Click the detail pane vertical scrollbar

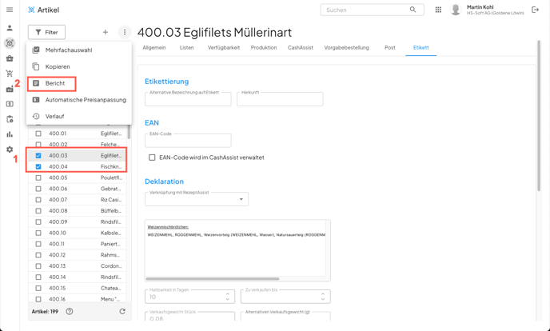point(539,116)
